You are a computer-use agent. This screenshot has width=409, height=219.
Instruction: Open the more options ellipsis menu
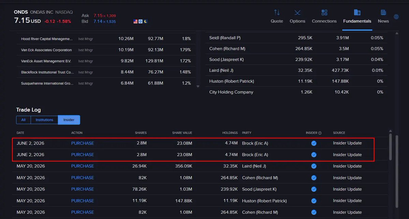396,17
